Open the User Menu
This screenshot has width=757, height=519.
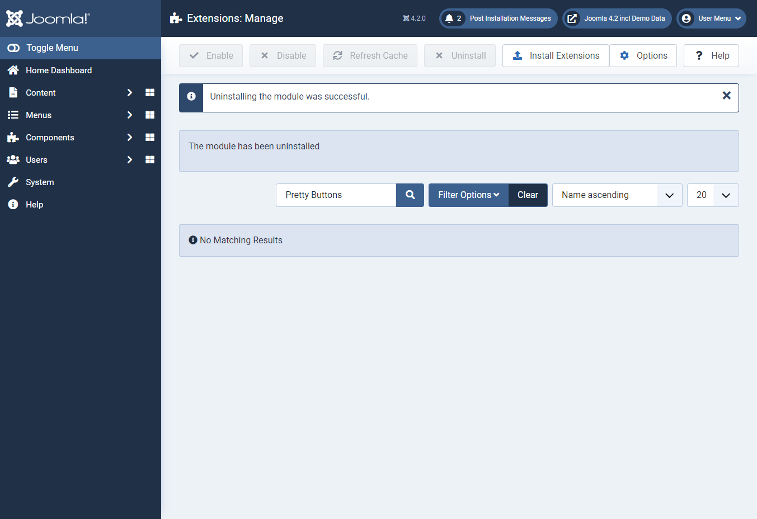click(711, 18)
